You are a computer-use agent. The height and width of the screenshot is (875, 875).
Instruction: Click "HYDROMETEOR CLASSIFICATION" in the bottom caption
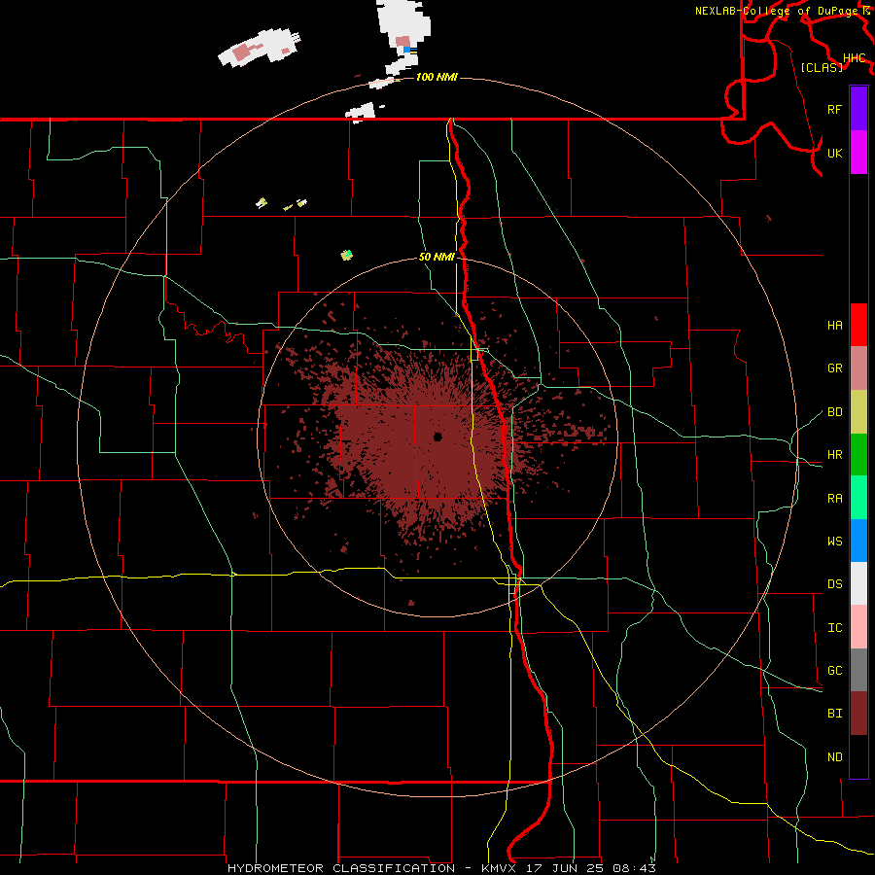[341, 868]
